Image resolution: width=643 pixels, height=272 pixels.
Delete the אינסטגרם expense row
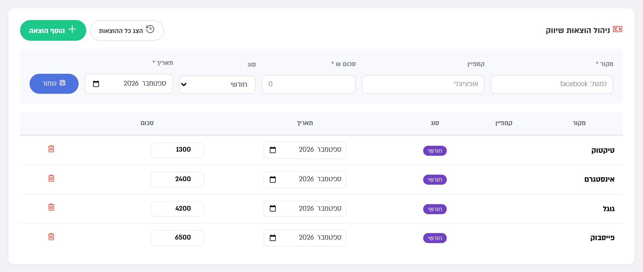51,178
